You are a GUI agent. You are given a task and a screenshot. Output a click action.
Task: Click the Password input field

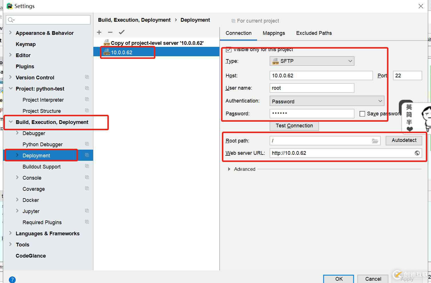point(312,113)
